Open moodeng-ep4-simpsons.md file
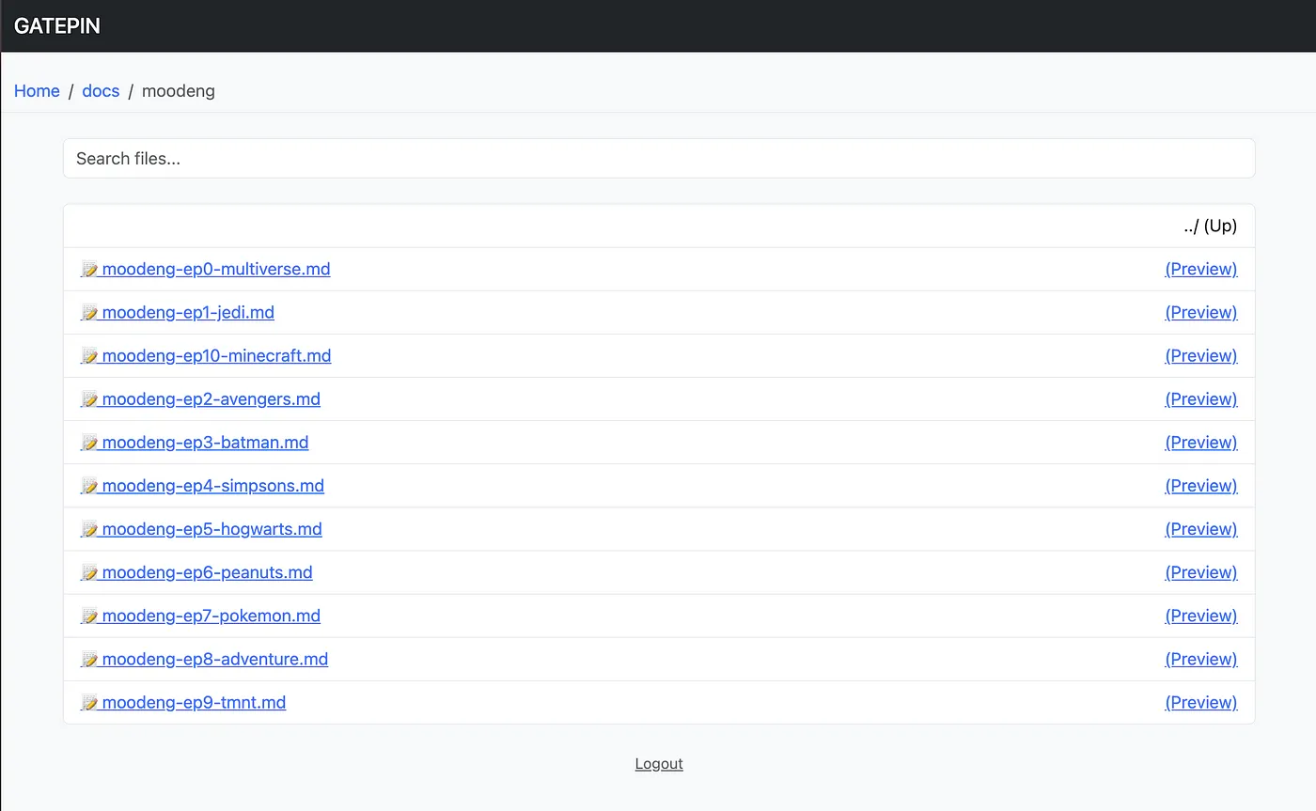Image resolution: width=1316 pixels, height=811 pixels. 212,485
